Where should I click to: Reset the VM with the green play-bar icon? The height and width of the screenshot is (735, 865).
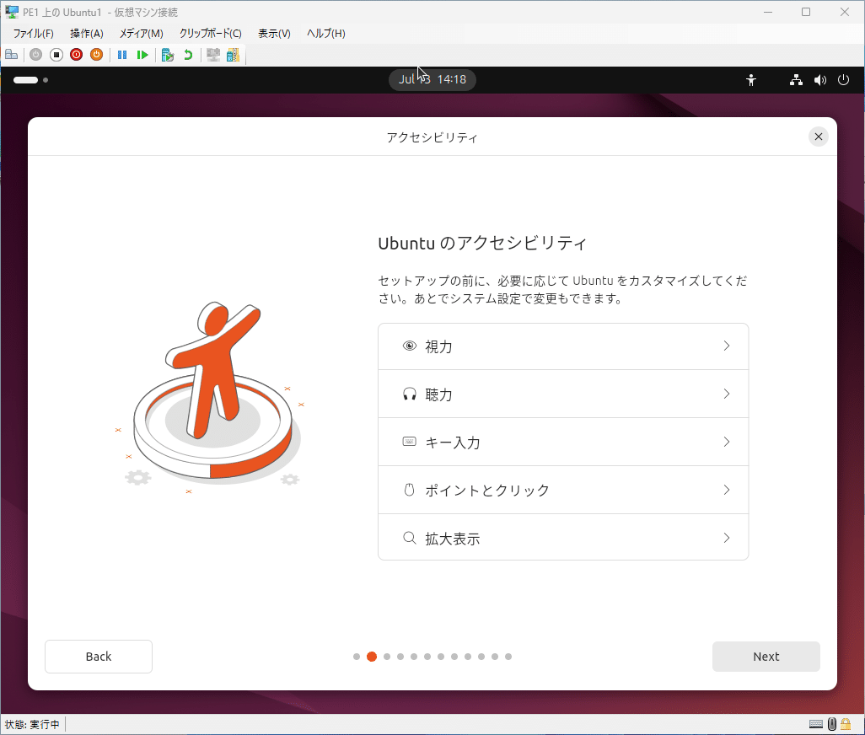click(142, 55)
